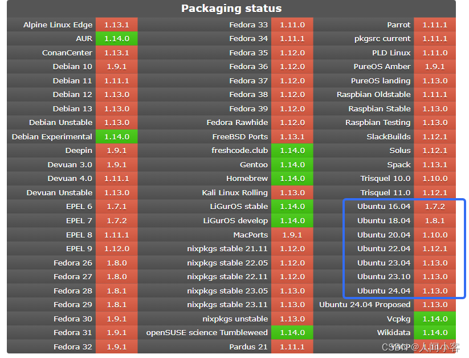Click the pkgsrc current label
The width and height of the screenshot is (469, 358).
[382, 39]
